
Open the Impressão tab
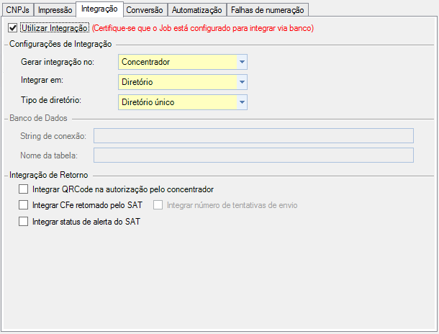55,10
